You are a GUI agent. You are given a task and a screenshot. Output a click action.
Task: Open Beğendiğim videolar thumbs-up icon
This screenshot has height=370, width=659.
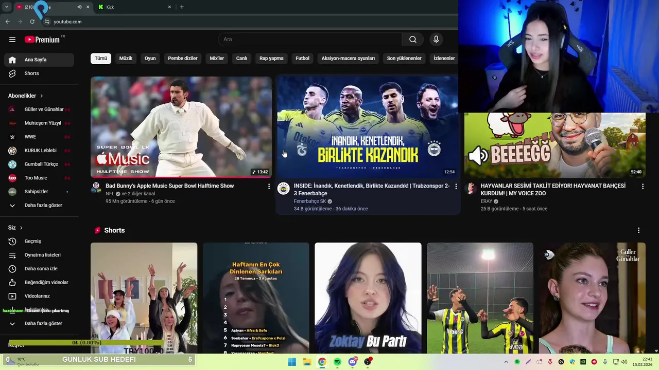coord(12,283)
